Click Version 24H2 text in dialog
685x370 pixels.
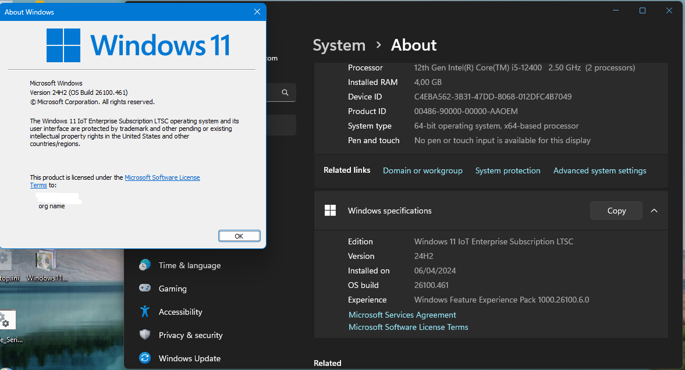(x=79, y=92)
